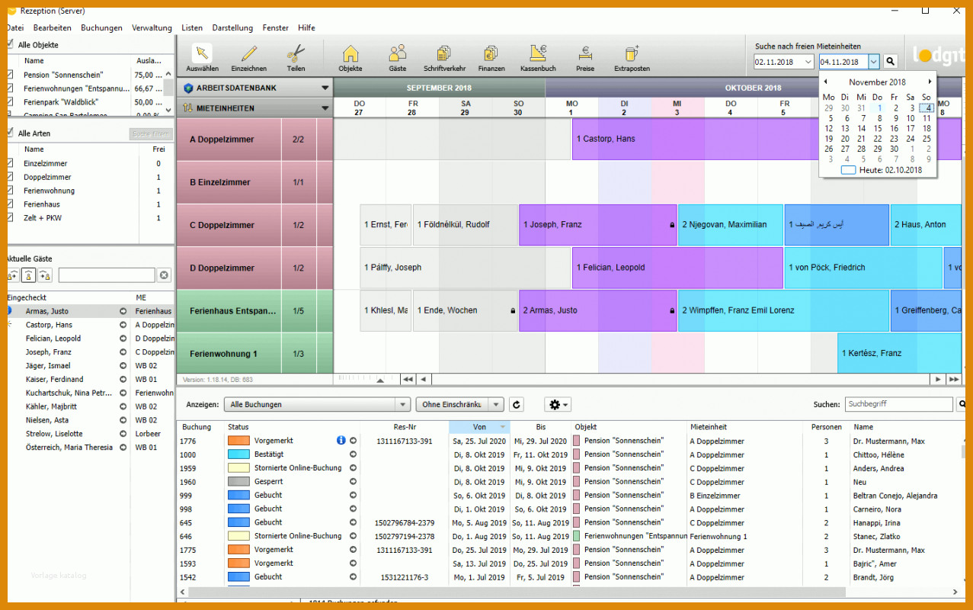Viewport: 973px width, 610px height.
Task: Open the Bearbeiten menu
Action: (53, 27)
